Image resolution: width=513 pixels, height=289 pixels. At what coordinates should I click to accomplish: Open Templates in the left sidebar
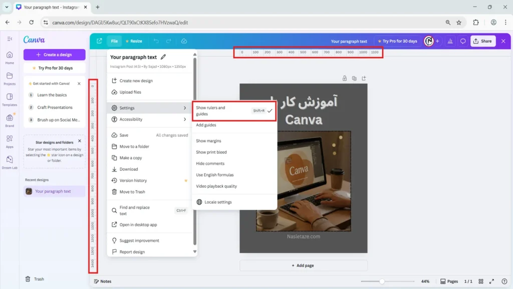tap(10, 100)
